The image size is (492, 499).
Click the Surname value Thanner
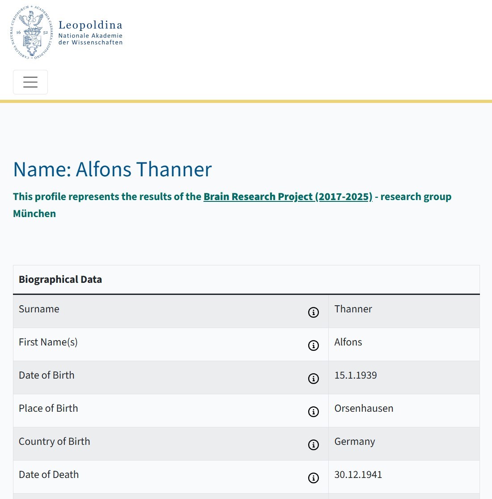pos(353,309)
